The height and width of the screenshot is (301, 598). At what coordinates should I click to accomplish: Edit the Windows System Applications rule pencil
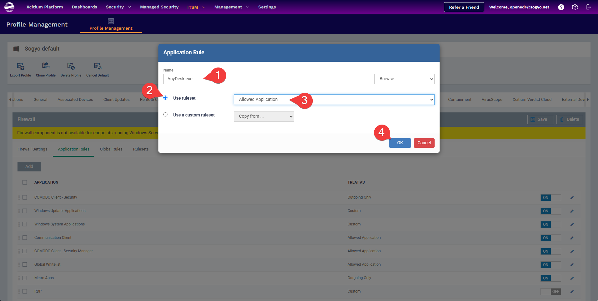click(x=572, y=225)
